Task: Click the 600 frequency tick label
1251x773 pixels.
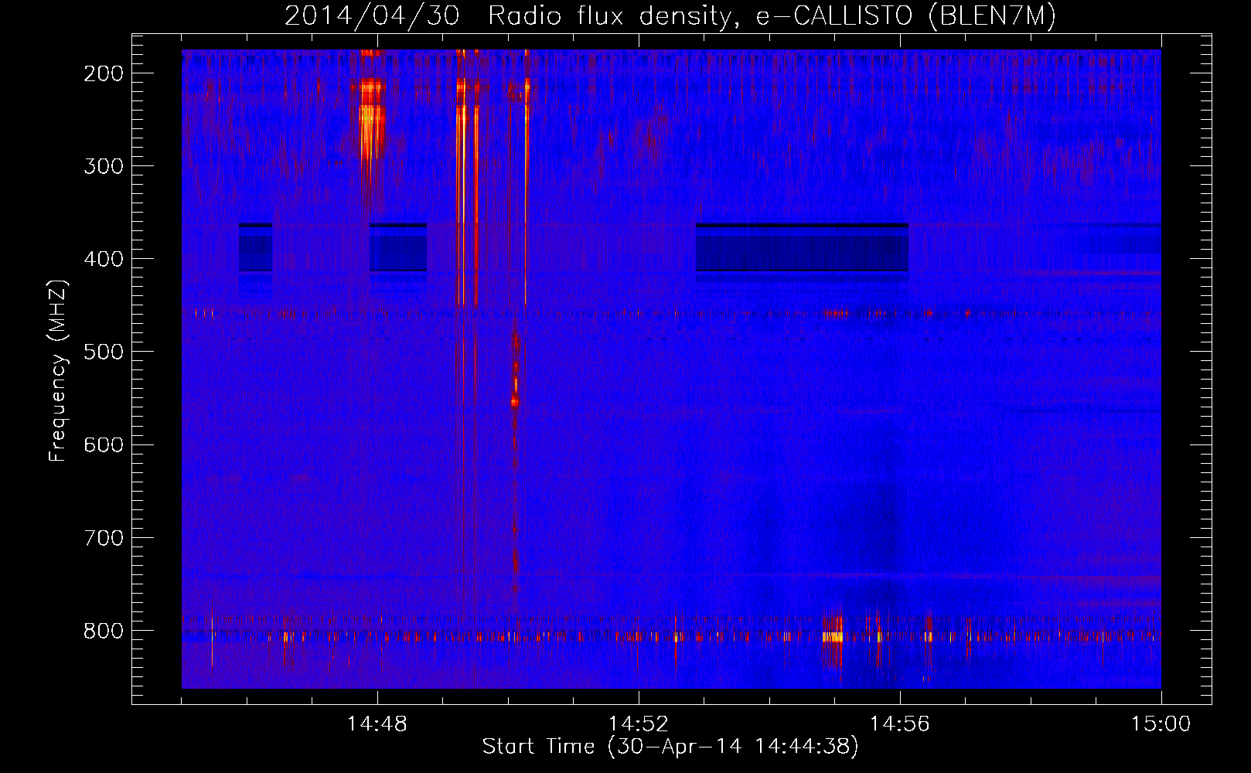Action: point(104,444)
